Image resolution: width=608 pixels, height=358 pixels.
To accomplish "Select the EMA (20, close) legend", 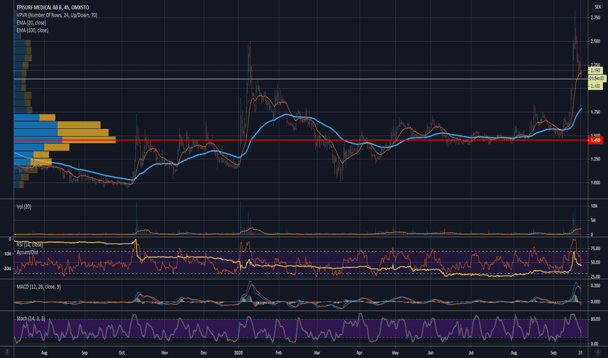I will pos(31,23).
